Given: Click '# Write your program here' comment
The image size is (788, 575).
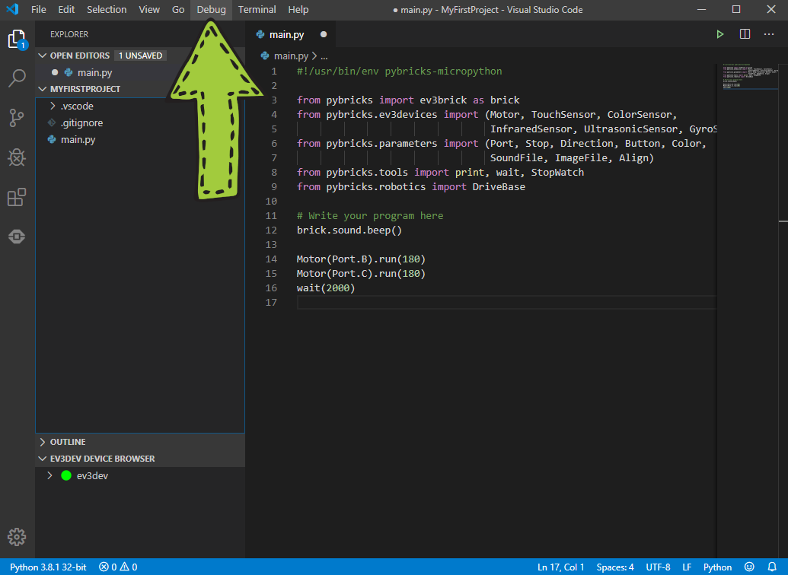Looking at the screenshot, I should (x=370, y=215).
